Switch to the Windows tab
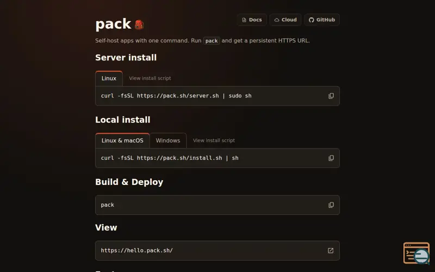435x272 pixels. pyautogui.click(x=168, y=140)
